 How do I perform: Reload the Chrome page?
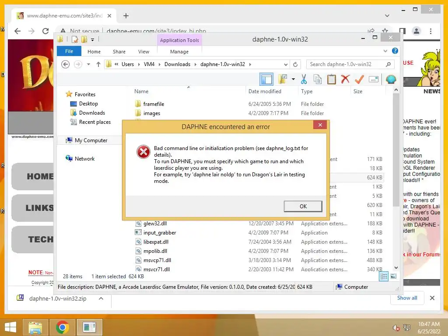point(45,31)
